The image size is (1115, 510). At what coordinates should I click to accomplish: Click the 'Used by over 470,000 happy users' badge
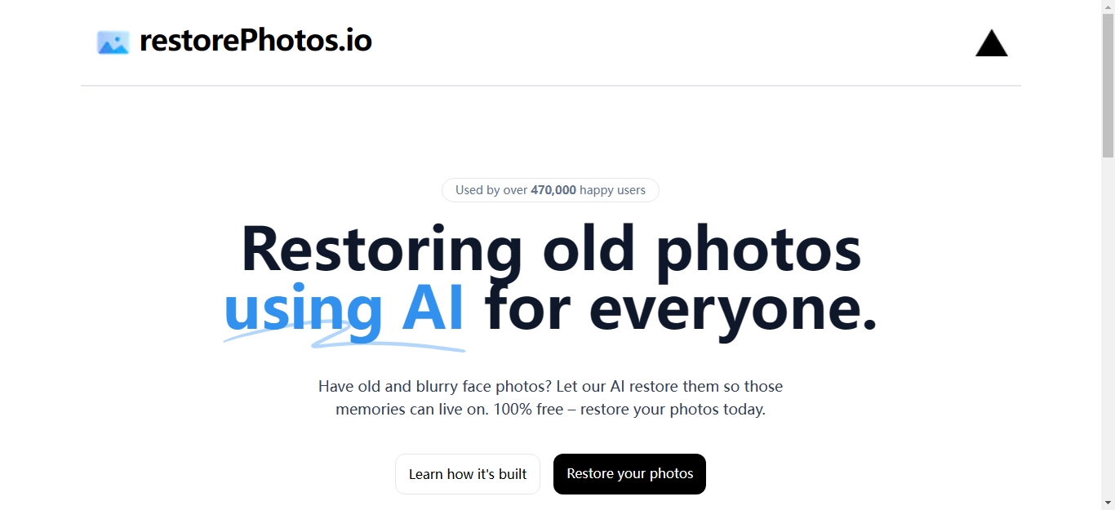coord(550,190)
